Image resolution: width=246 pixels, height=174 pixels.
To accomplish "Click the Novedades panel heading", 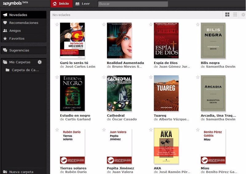I will (x=61, y=15).
